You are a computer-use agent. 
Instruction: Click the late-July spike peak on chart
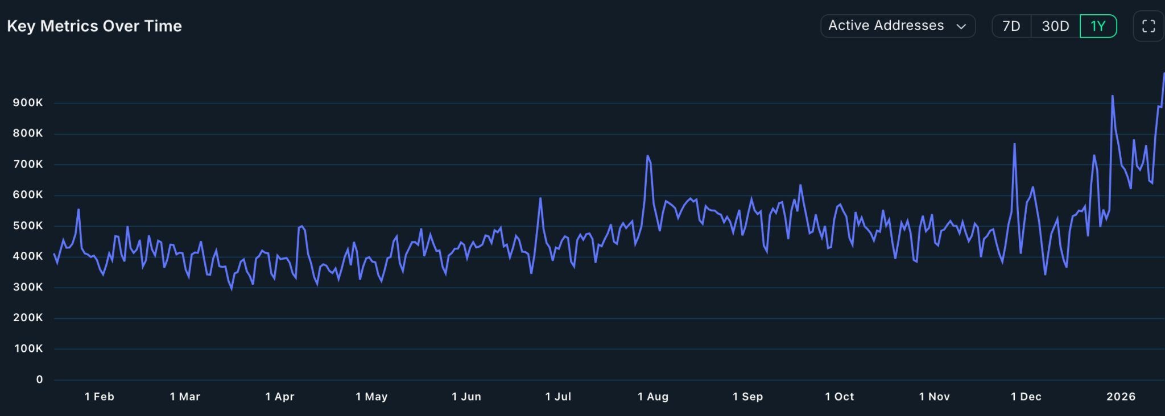(x=647, y=156)
